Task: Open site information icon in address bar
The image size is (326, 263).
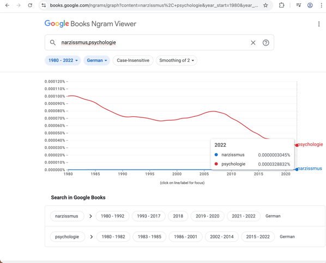Action: pyautogui.click(x=44, y=5)
